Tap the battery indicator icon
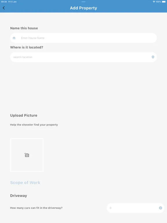The image size is (167, 223). [164, 2]
